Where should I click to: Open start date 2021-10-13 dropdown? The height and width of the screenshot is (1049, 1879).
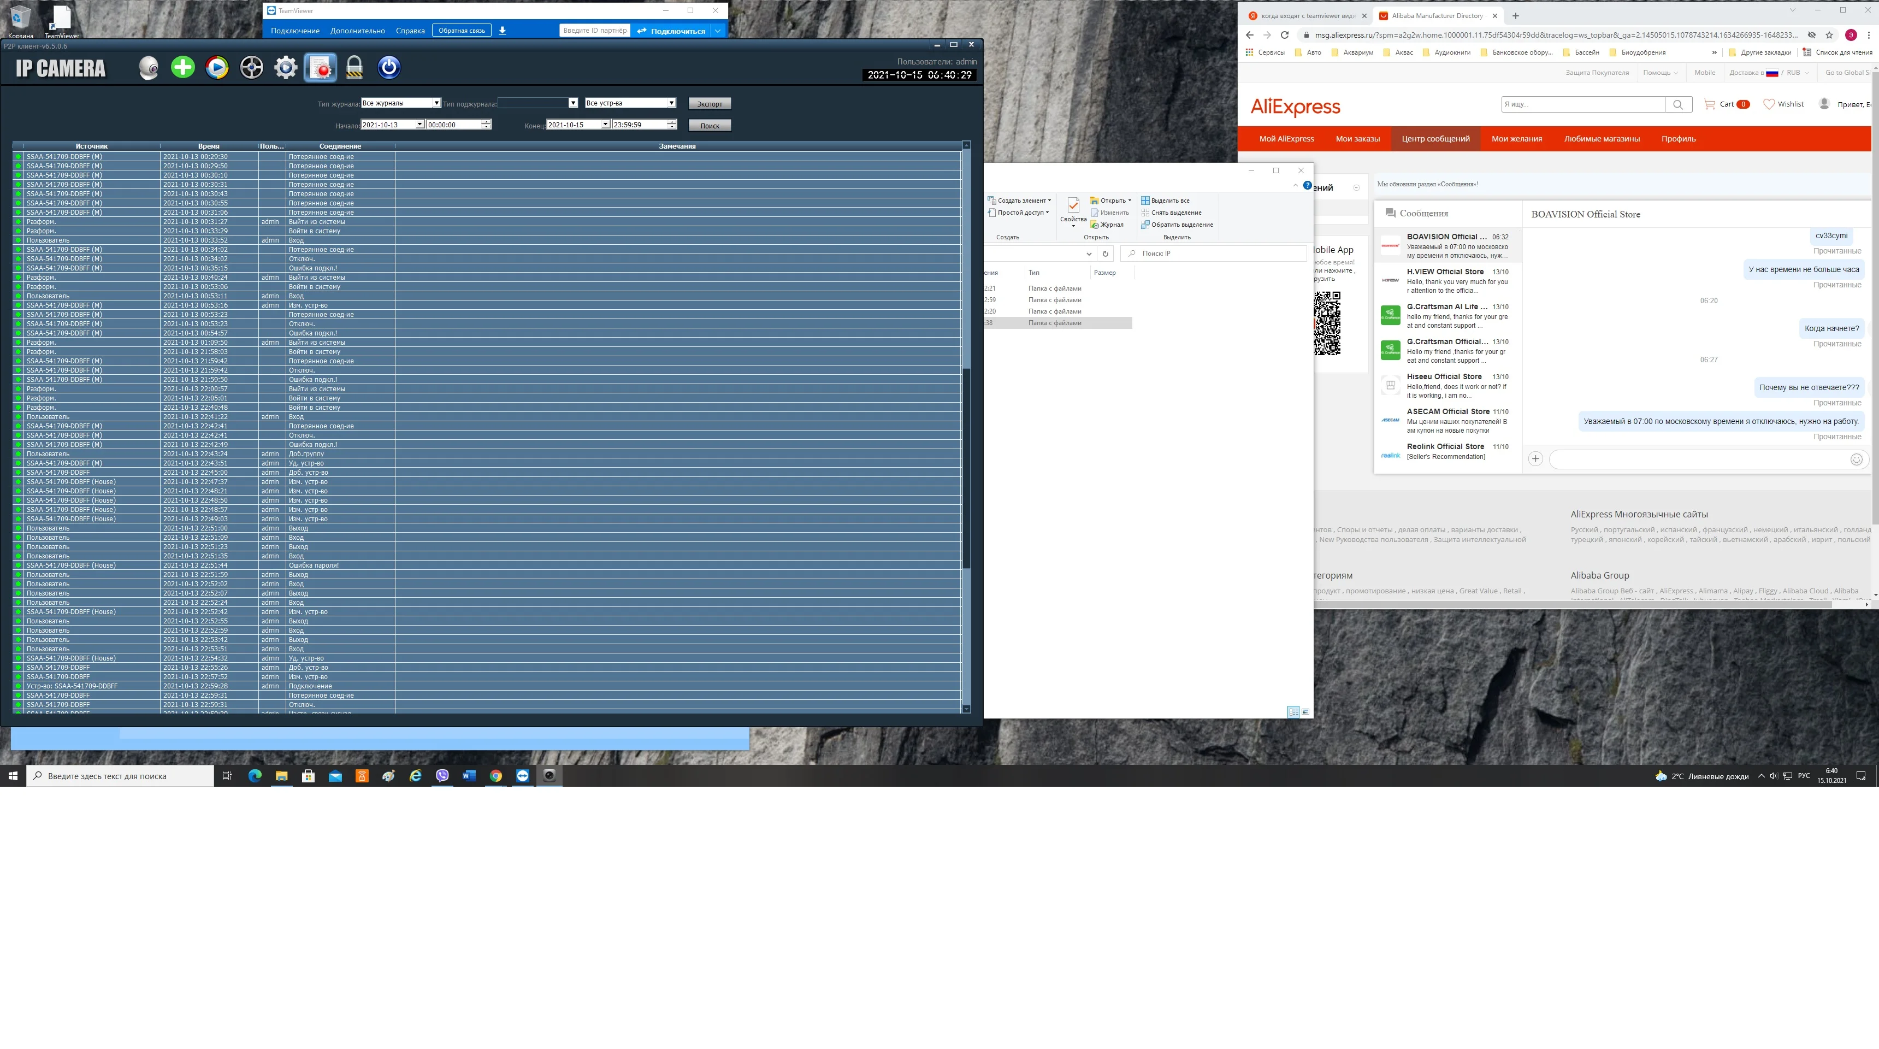(x=419, y=125)
